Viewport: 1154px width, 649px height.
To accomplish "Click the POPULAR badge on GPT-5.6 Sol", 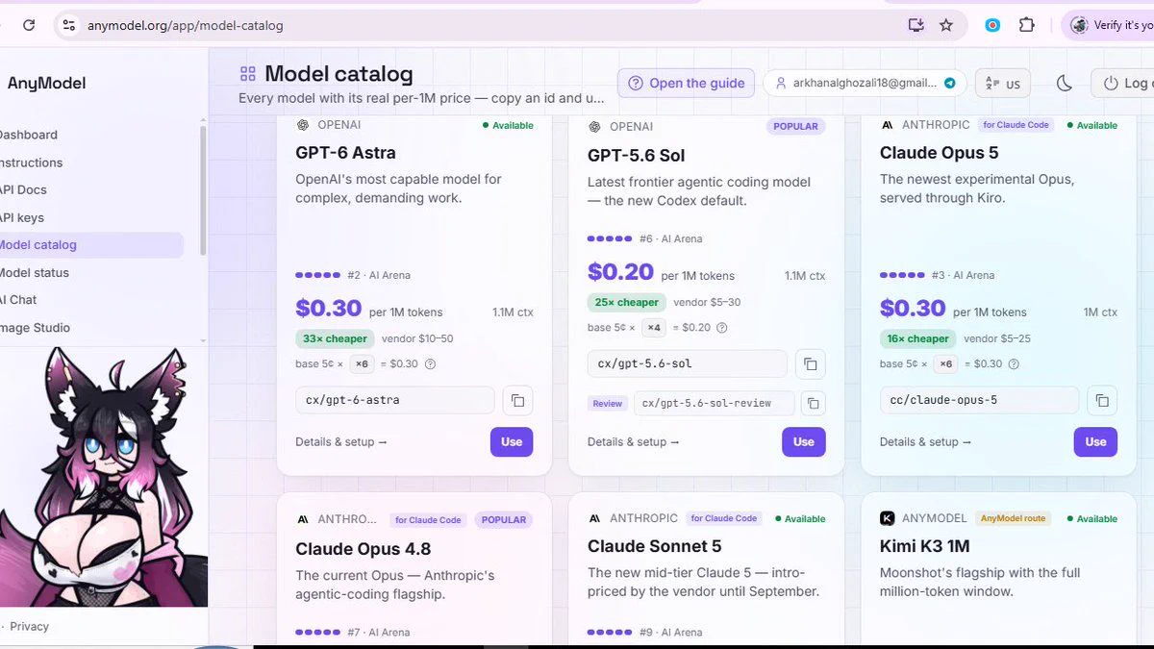I will pos(795,126).
